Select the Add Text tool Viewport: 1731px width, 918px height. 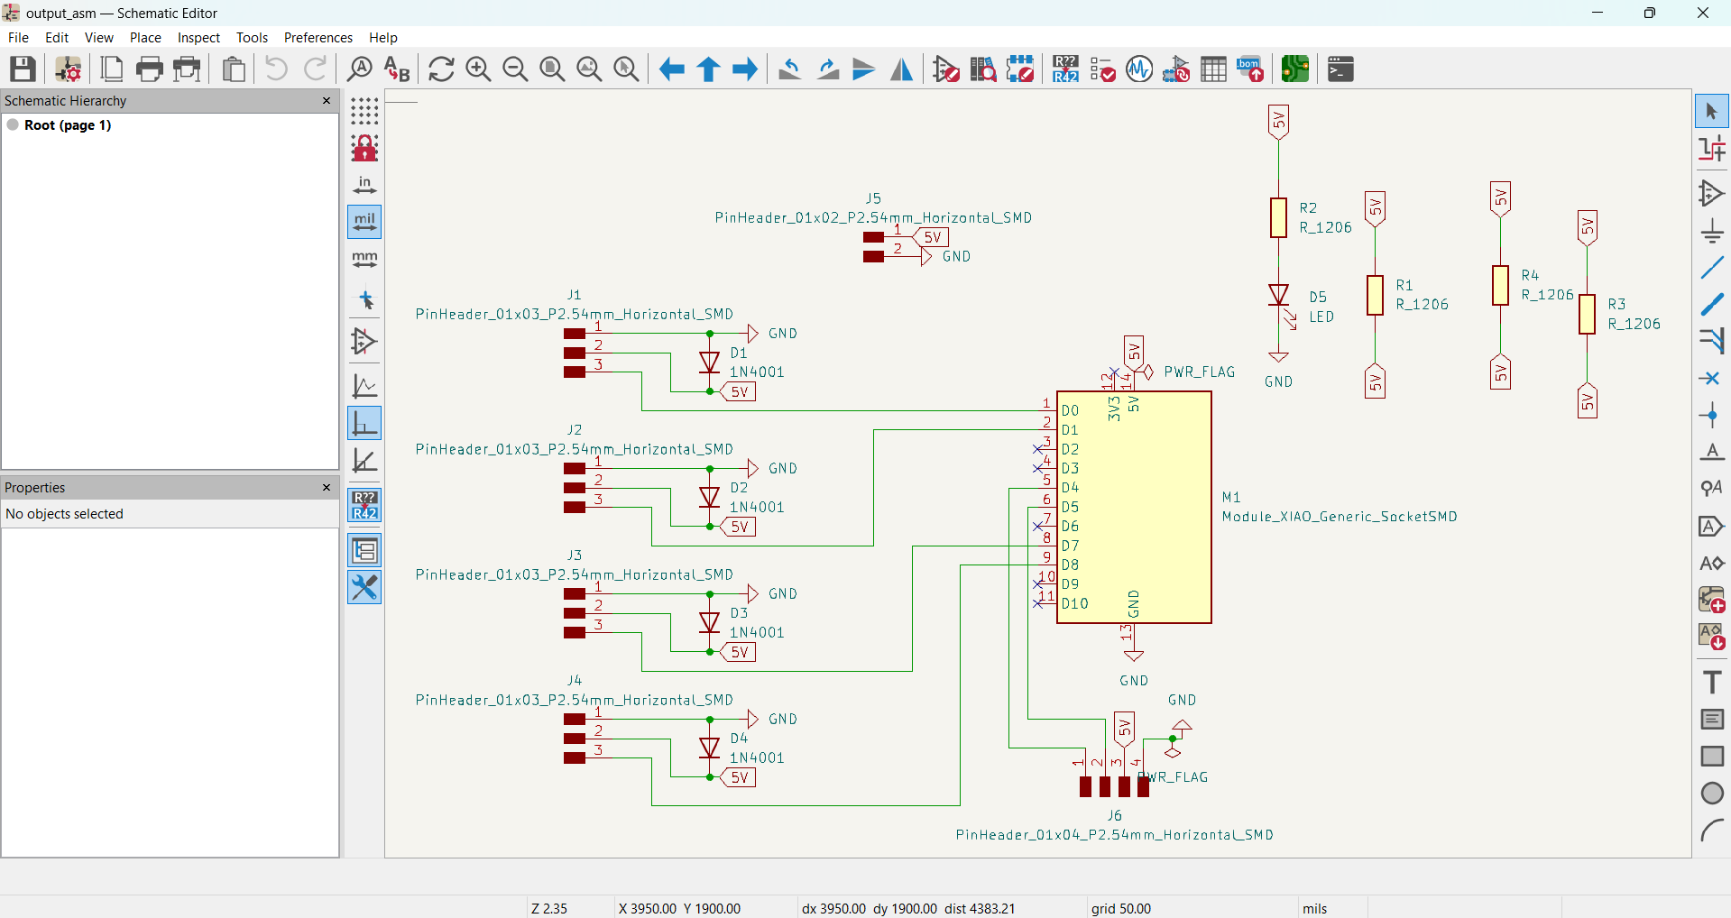1711,682
